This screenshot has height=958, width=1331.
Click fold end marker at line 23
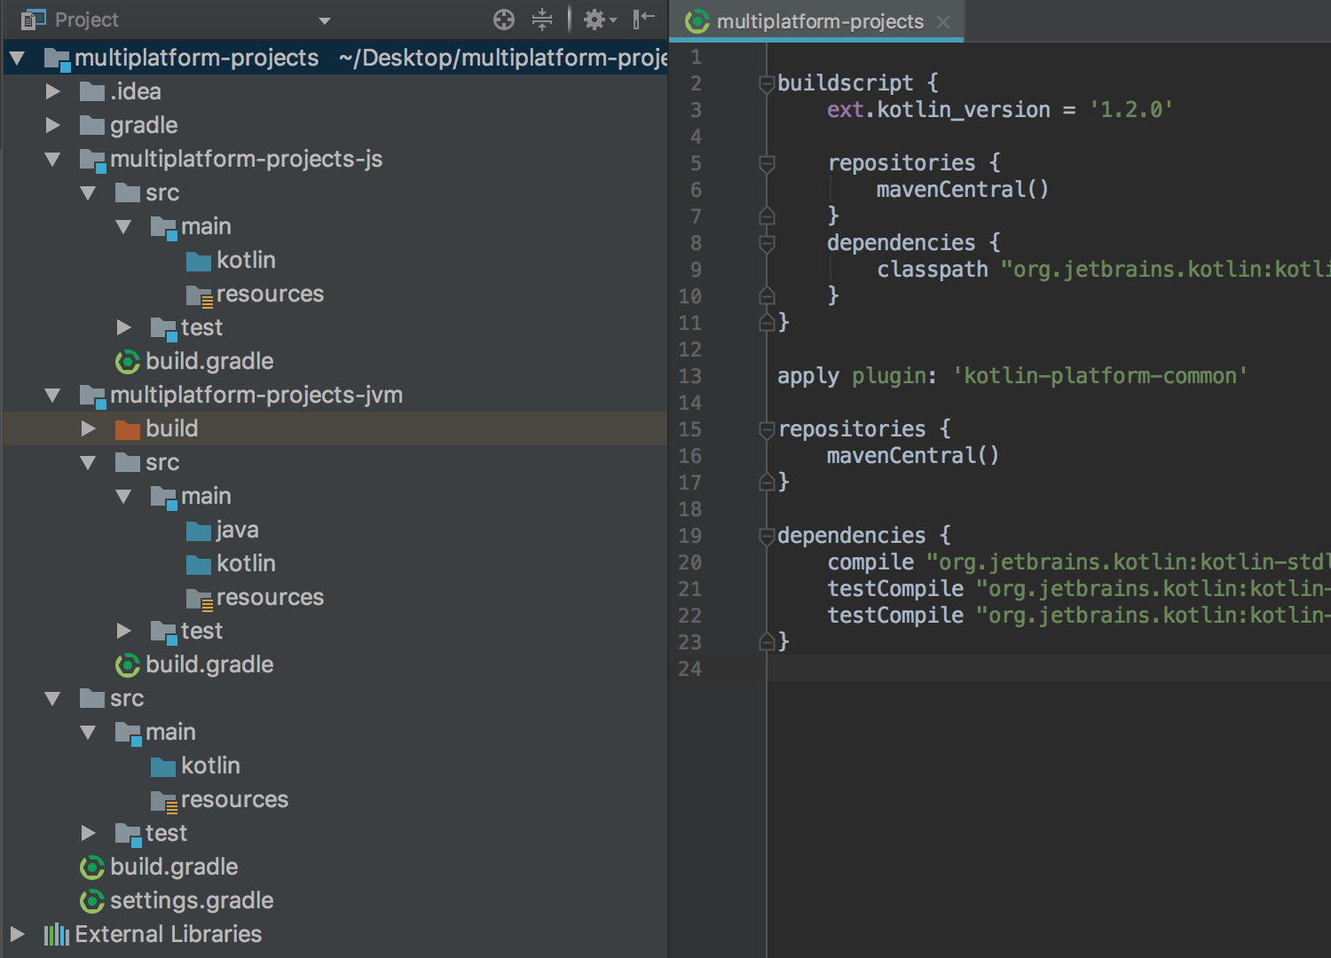767,642
